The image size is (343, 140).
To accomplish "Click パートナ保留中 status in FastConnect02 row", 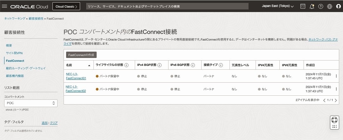I will pos(107,89).
